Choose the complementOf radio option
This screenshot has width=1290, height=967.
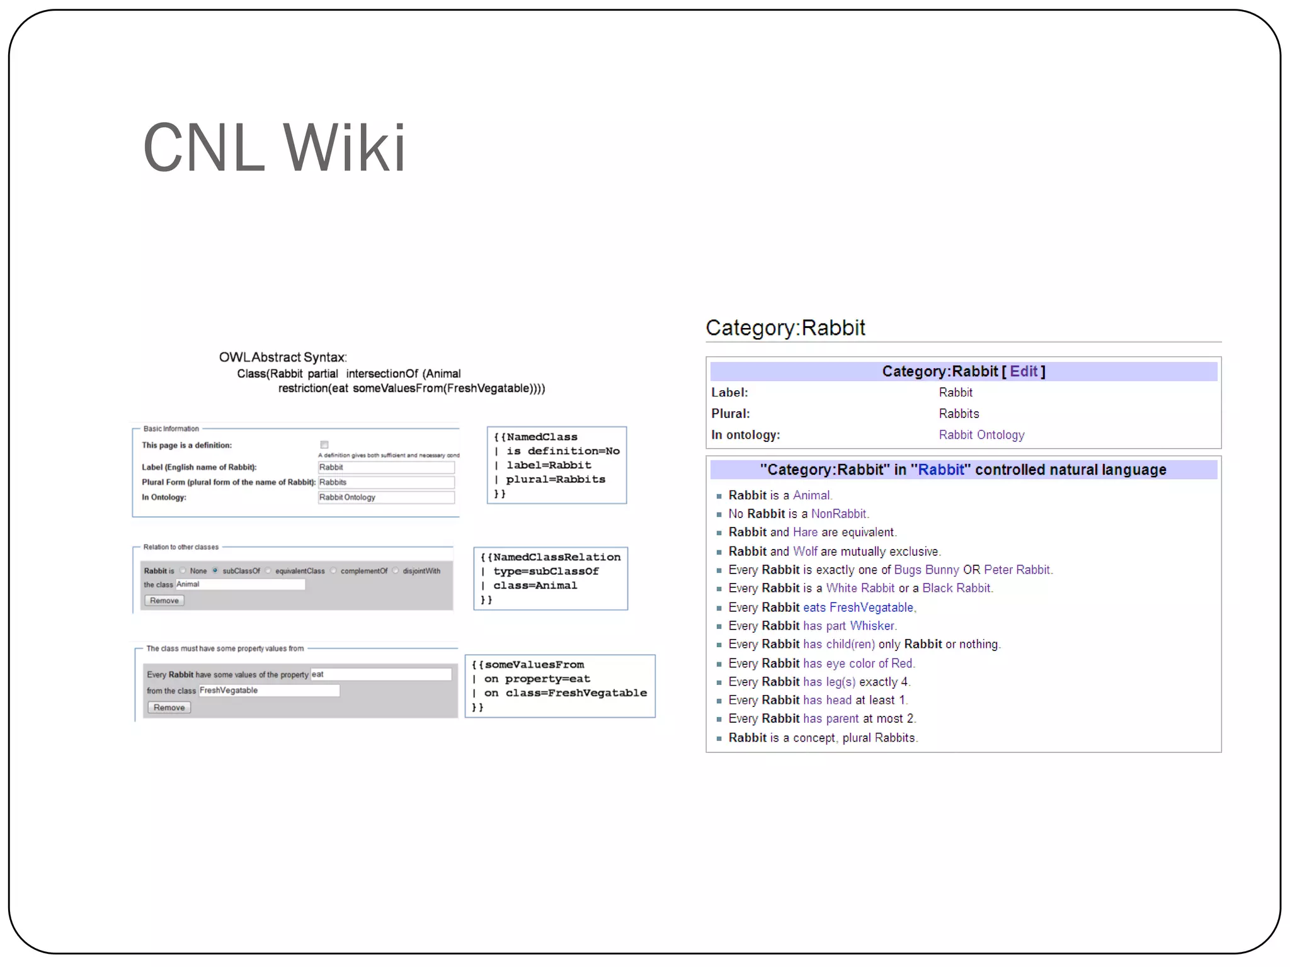333,570
